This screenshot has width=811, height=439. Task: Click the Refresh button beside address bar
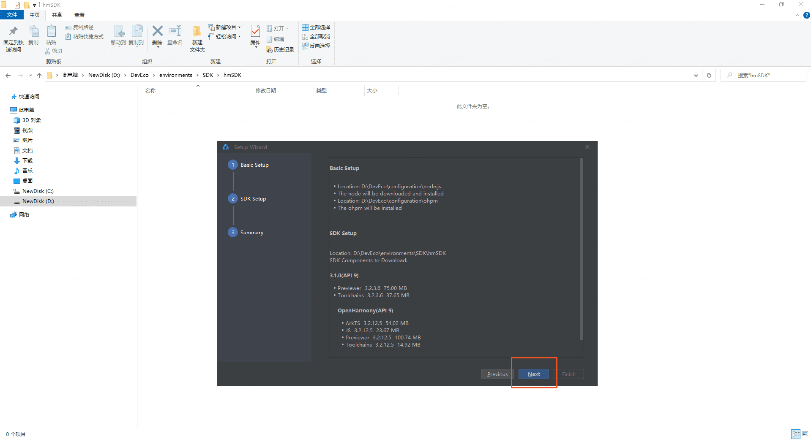tap(709, 75)
